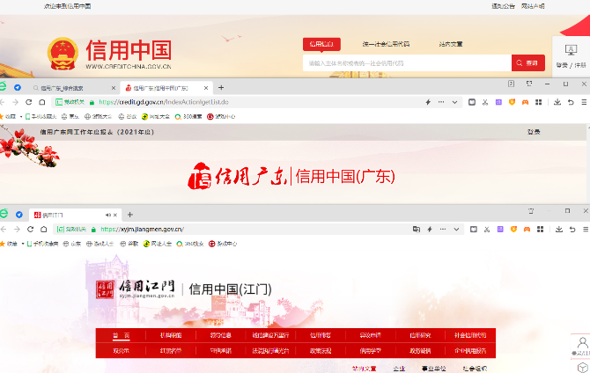Open the 360搜索 bookmark in Guangdong window

tap(188, 116)
